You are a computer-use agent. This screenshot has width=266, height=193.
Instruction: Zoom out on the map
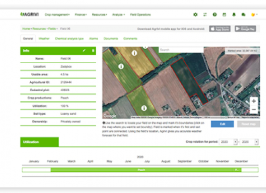click(254, 110)
